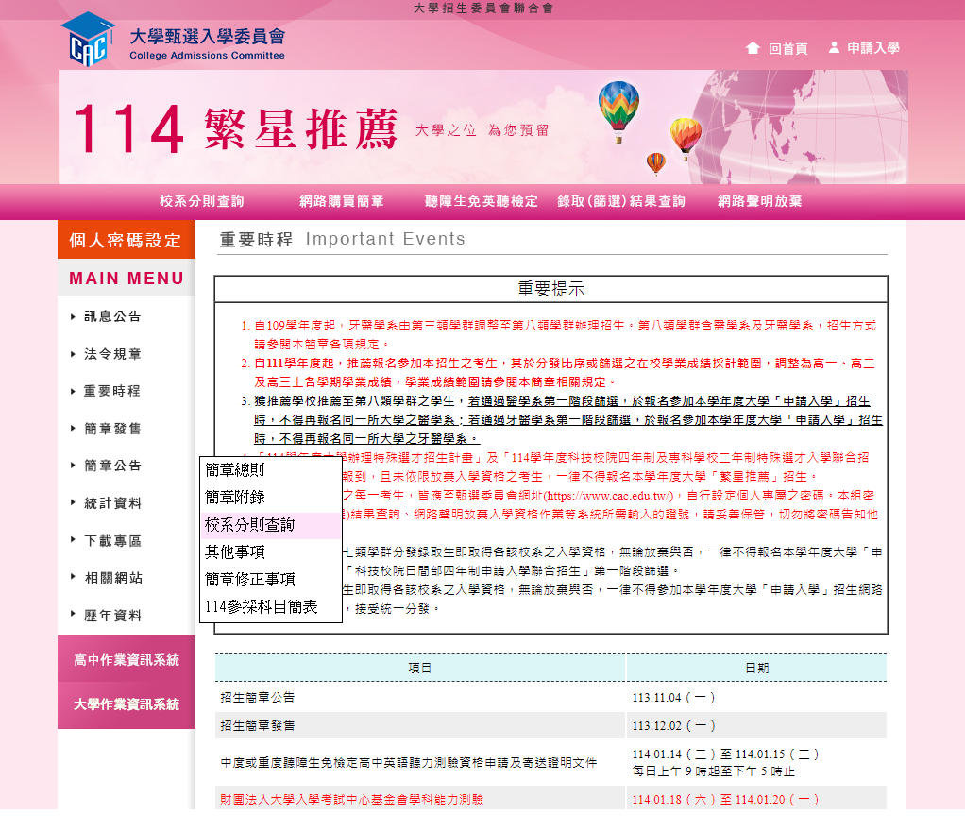Click the MAIN MENU sidebar heading
This screenshot has height=830, width=965.
(127, 279)
